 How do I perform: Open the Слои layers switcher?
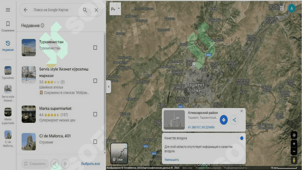coord(119,153)
